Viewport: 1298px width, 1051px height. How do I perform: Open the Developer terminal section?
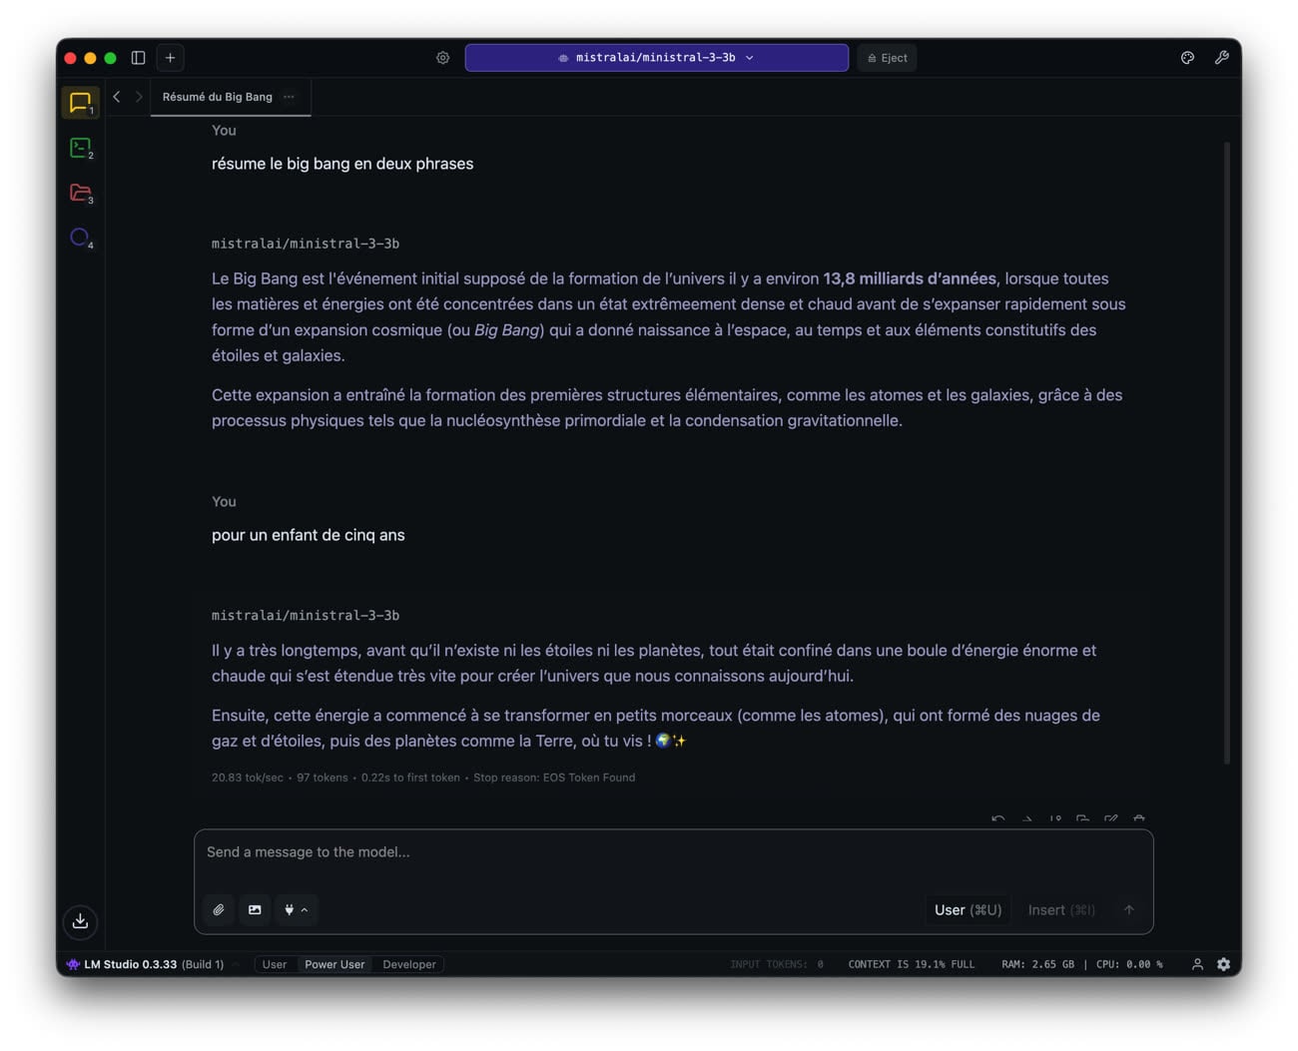click(81, 148)
